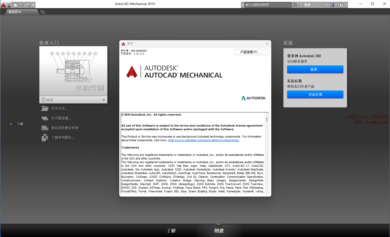
Task: Expand the Quick Access Toolbar customize dropdown
Action: (33, 5)
